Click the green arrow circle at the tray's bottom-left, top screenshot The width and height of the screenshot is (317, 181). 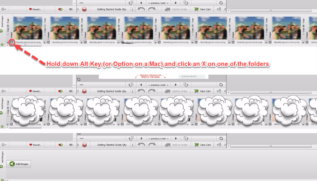[2, 44]
